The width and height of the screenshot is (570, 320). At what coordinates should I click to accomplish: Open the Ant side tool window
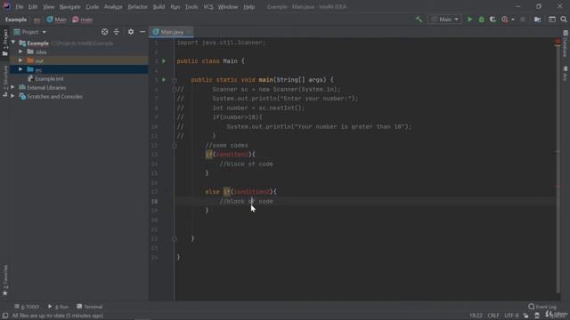565,74
